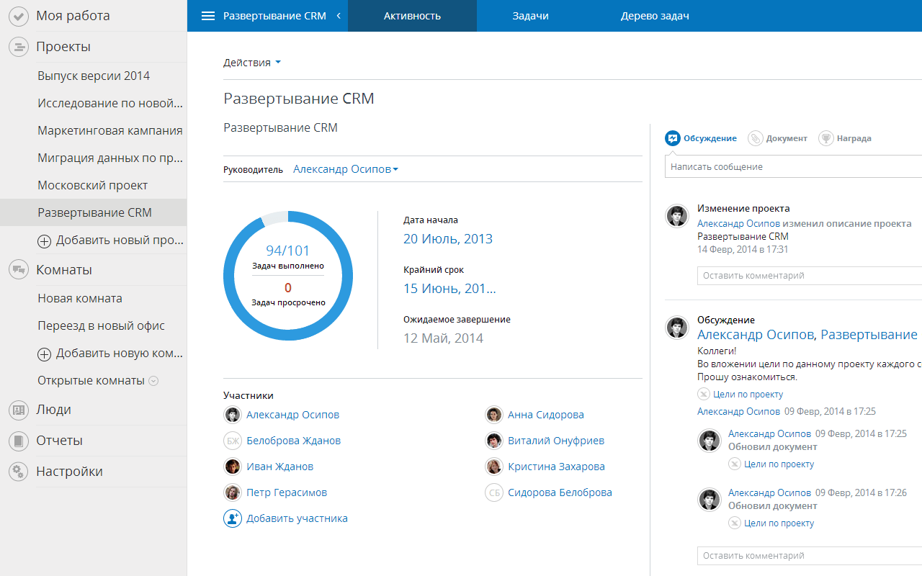Open the project manager Александр Осипов dropdown
The width and height of the screenshot is (922, 576).
(x=346, y=169)
